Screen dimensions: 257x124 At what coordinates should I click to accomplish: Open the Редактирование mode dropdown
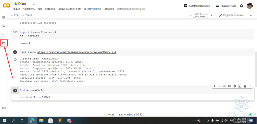point(231,15)
